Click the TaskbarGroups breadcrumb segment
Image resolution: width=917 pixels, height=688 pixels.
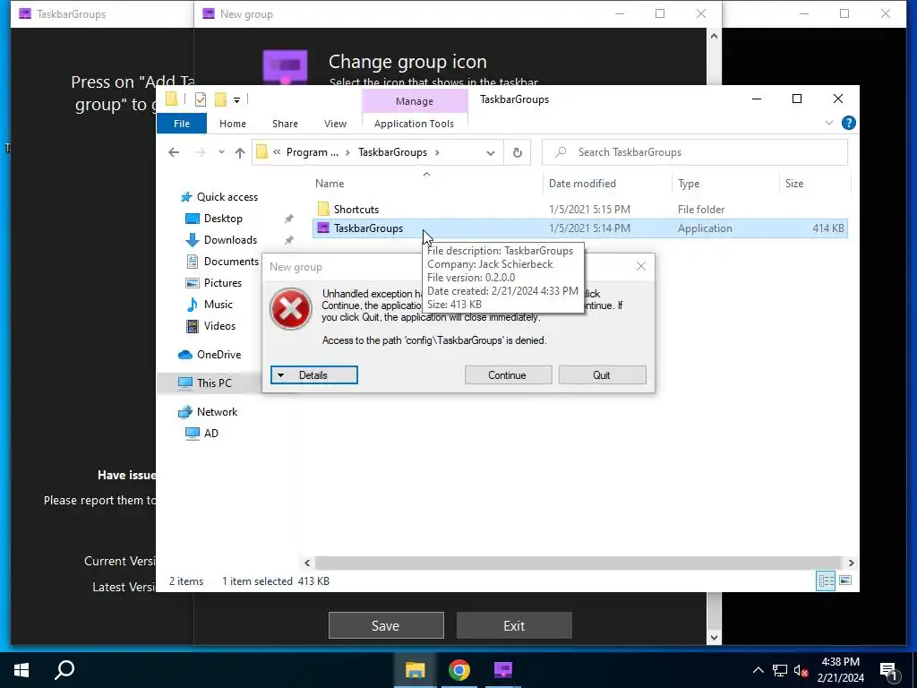pyautogui.click(x=392, y=152)
